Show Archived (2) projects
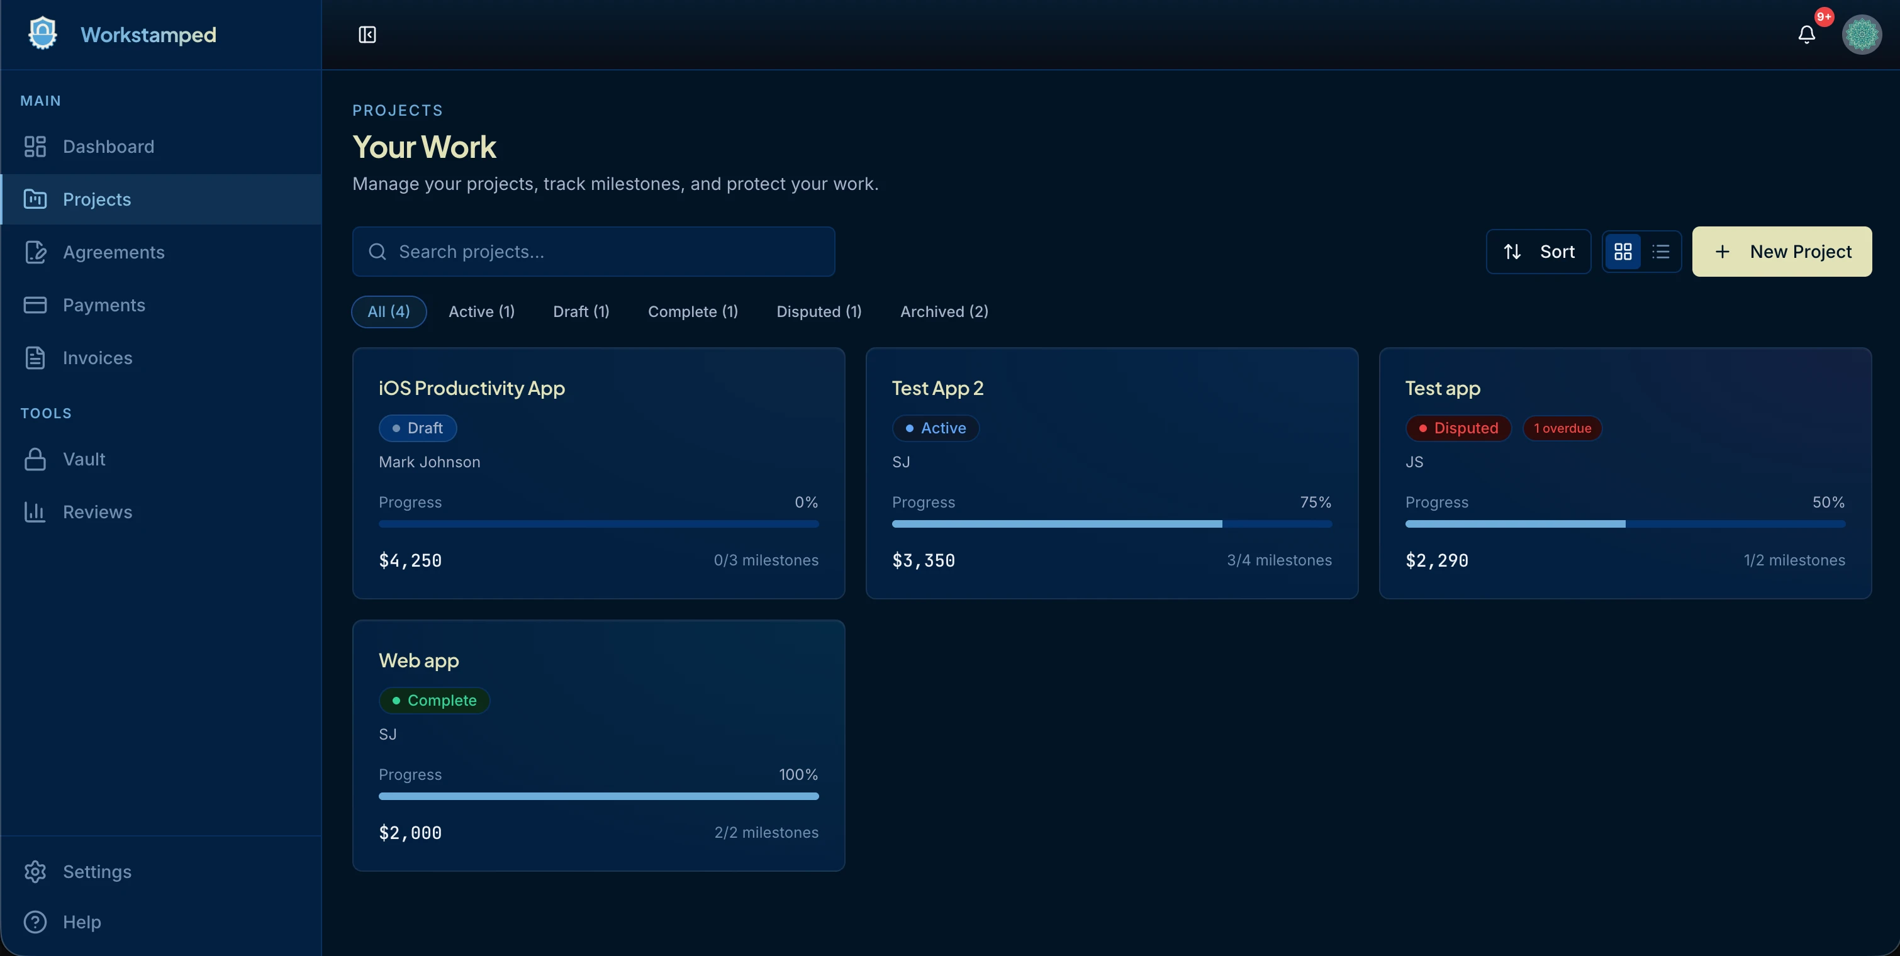The image size is (1900, 956). coord(943,312)
